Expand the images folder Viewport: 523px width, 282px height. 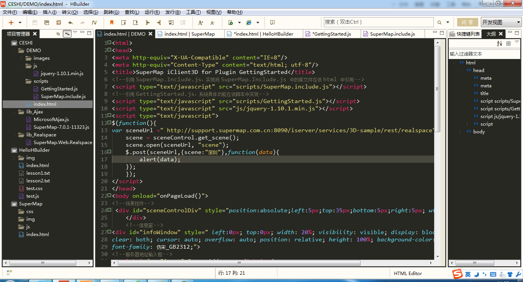[x=22, y=58]
